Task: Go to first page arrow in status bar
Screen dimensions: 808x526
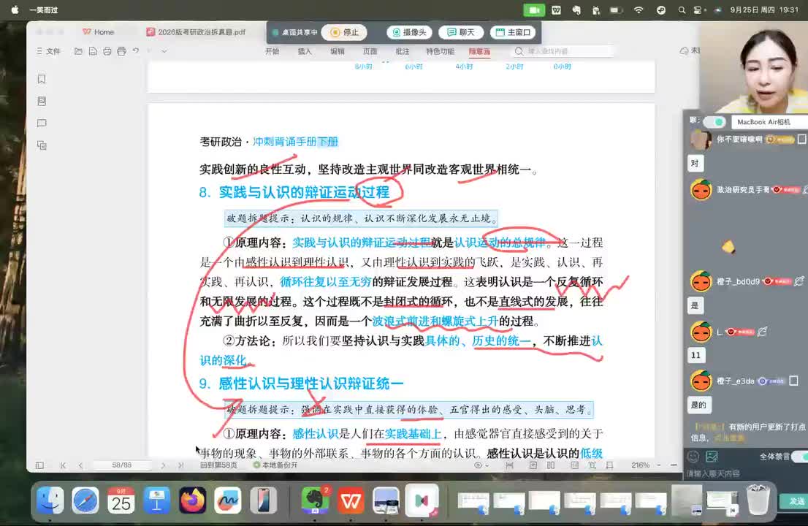Action: (63, 465)
